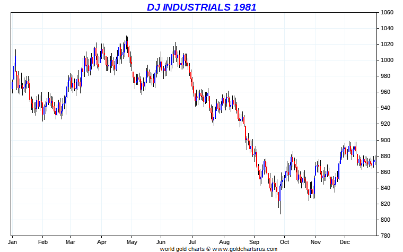Image resolution: width=403 pixels, height=252 pixels.
Task: Click the 780 value on the y-axis
Action: 386,236
